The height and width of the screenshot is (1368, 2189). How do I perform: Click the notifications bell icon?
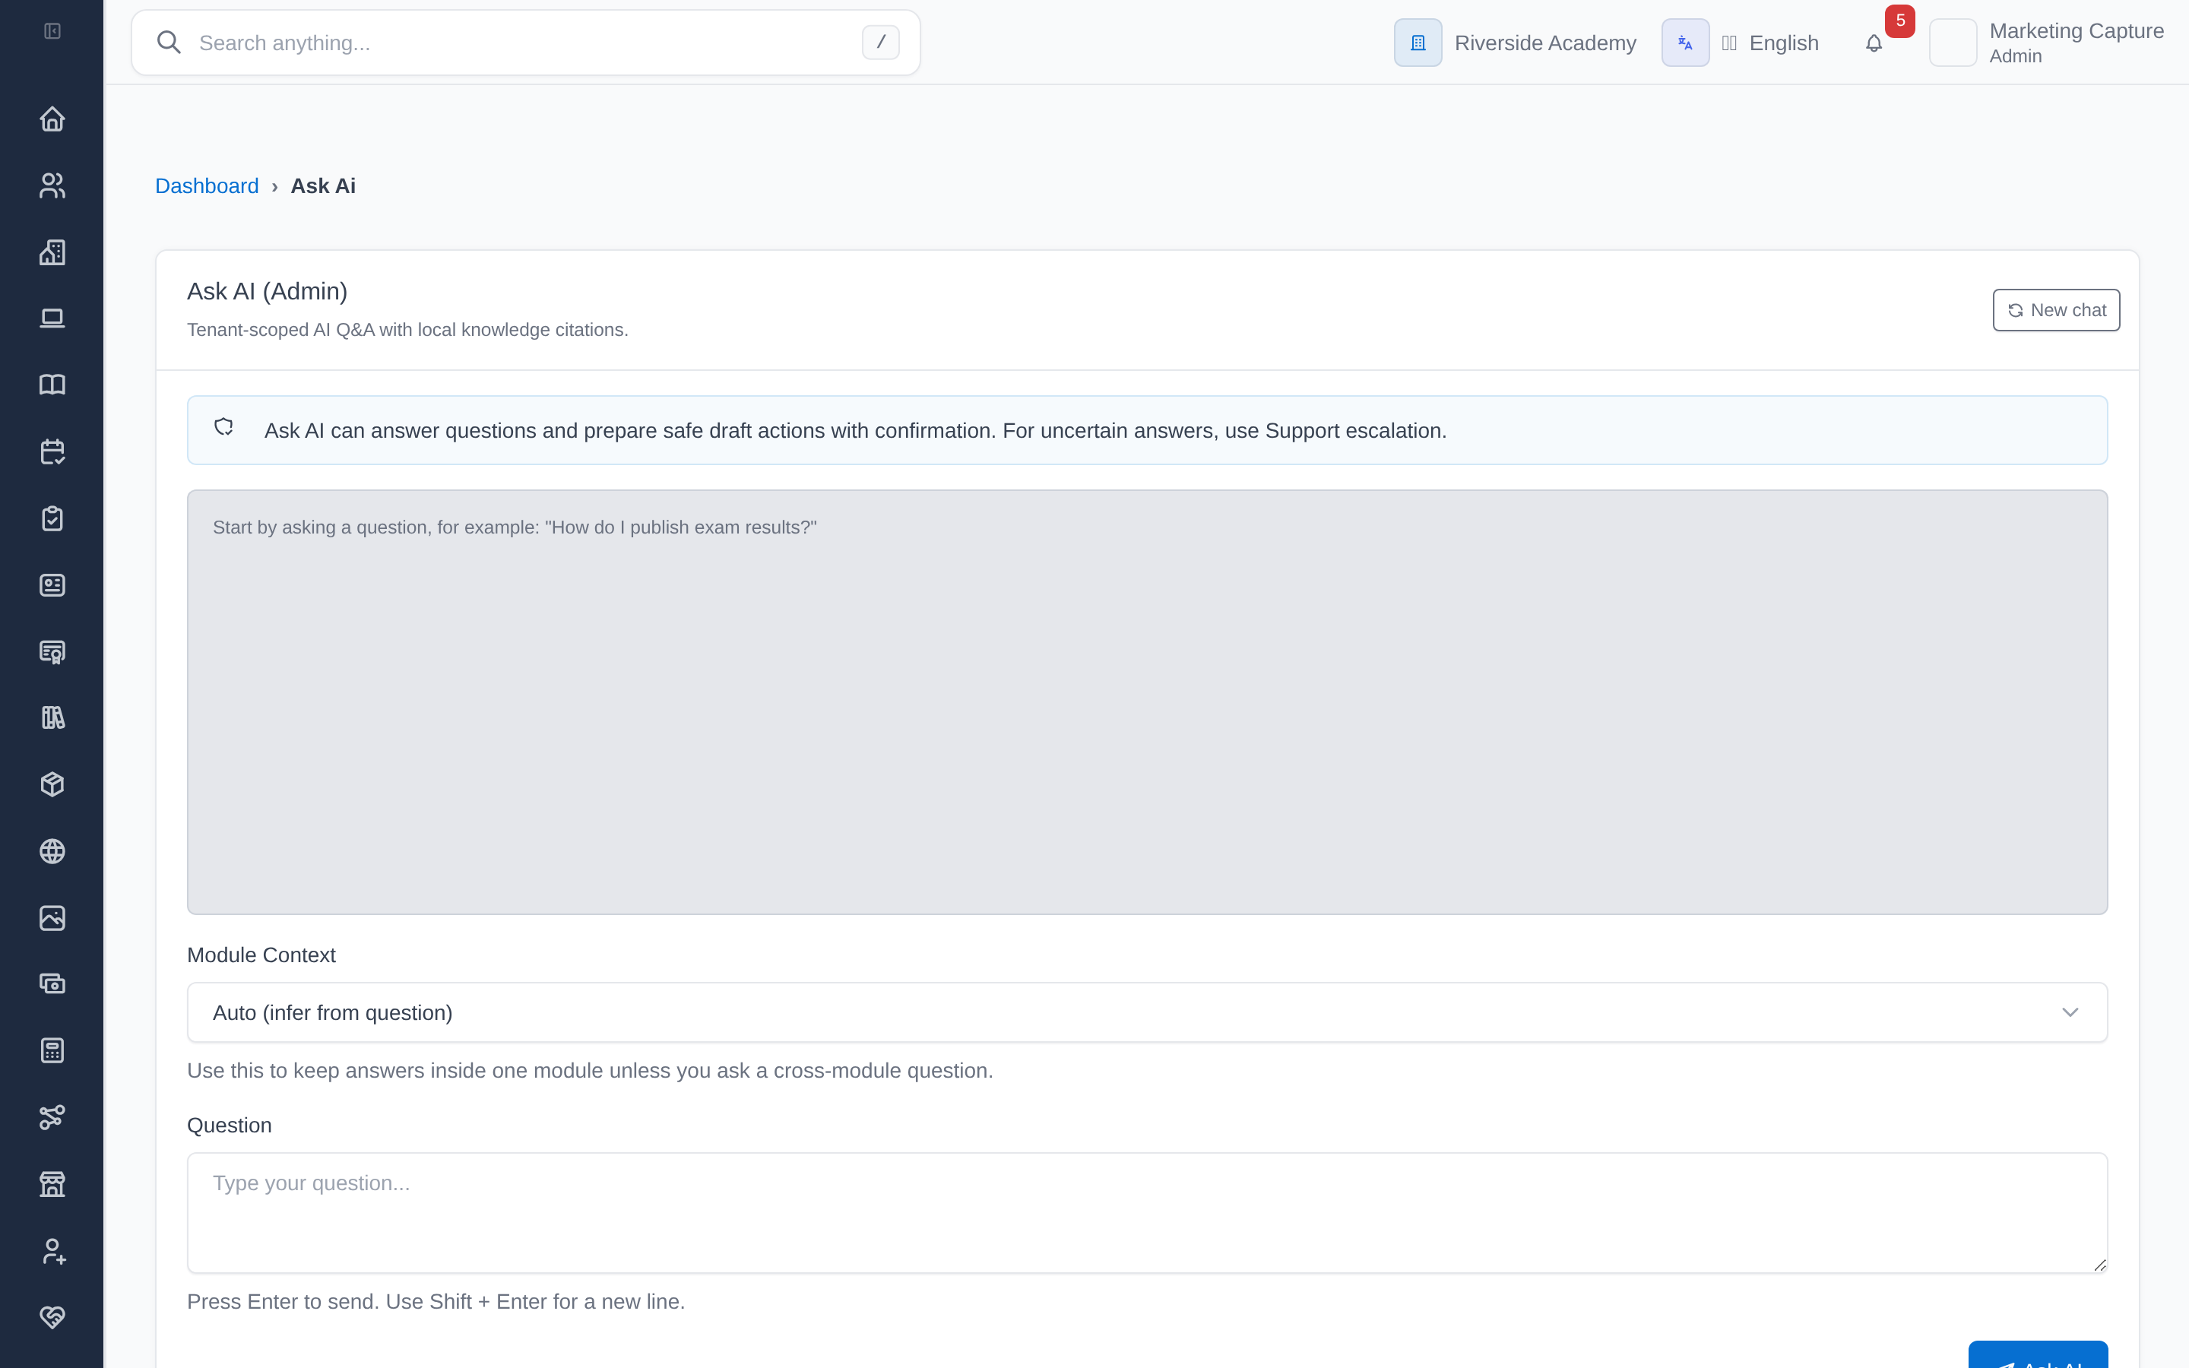tap(1874, 43)
